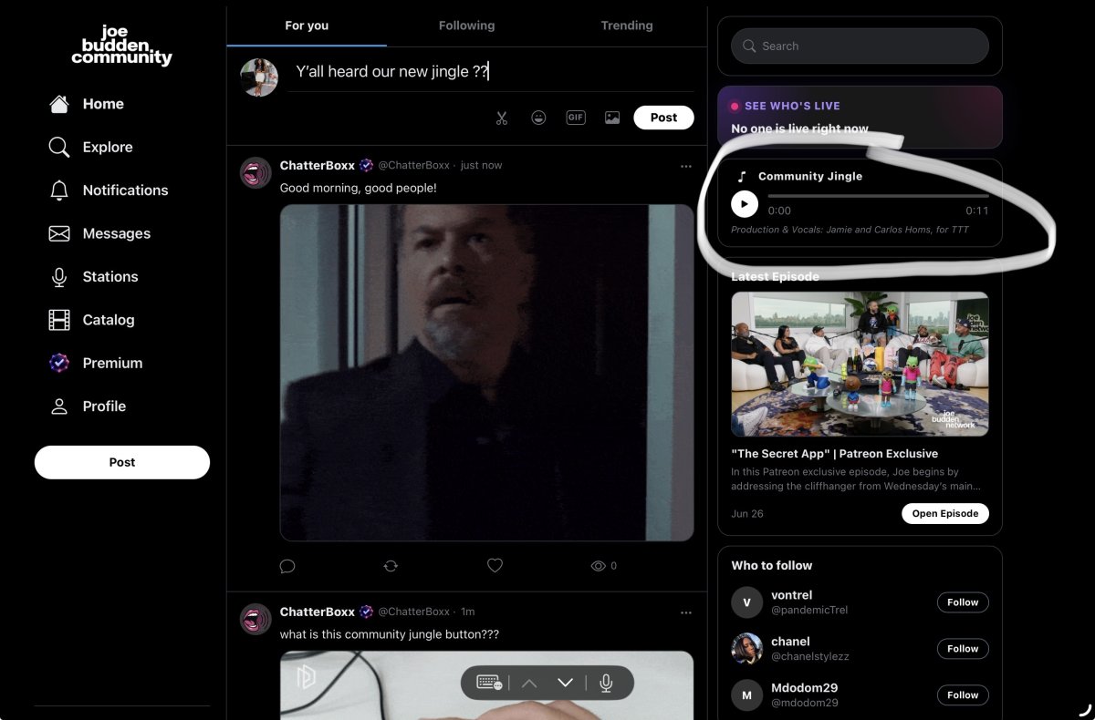Open ChatterBoxx avatar on first post
The image size is (1095, 720).
tap(256, 172)
